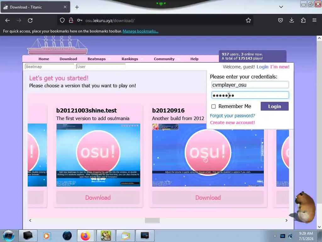Open the Firefox downloads panel
The width and height of the screenshot is (322, 242).
291,20
